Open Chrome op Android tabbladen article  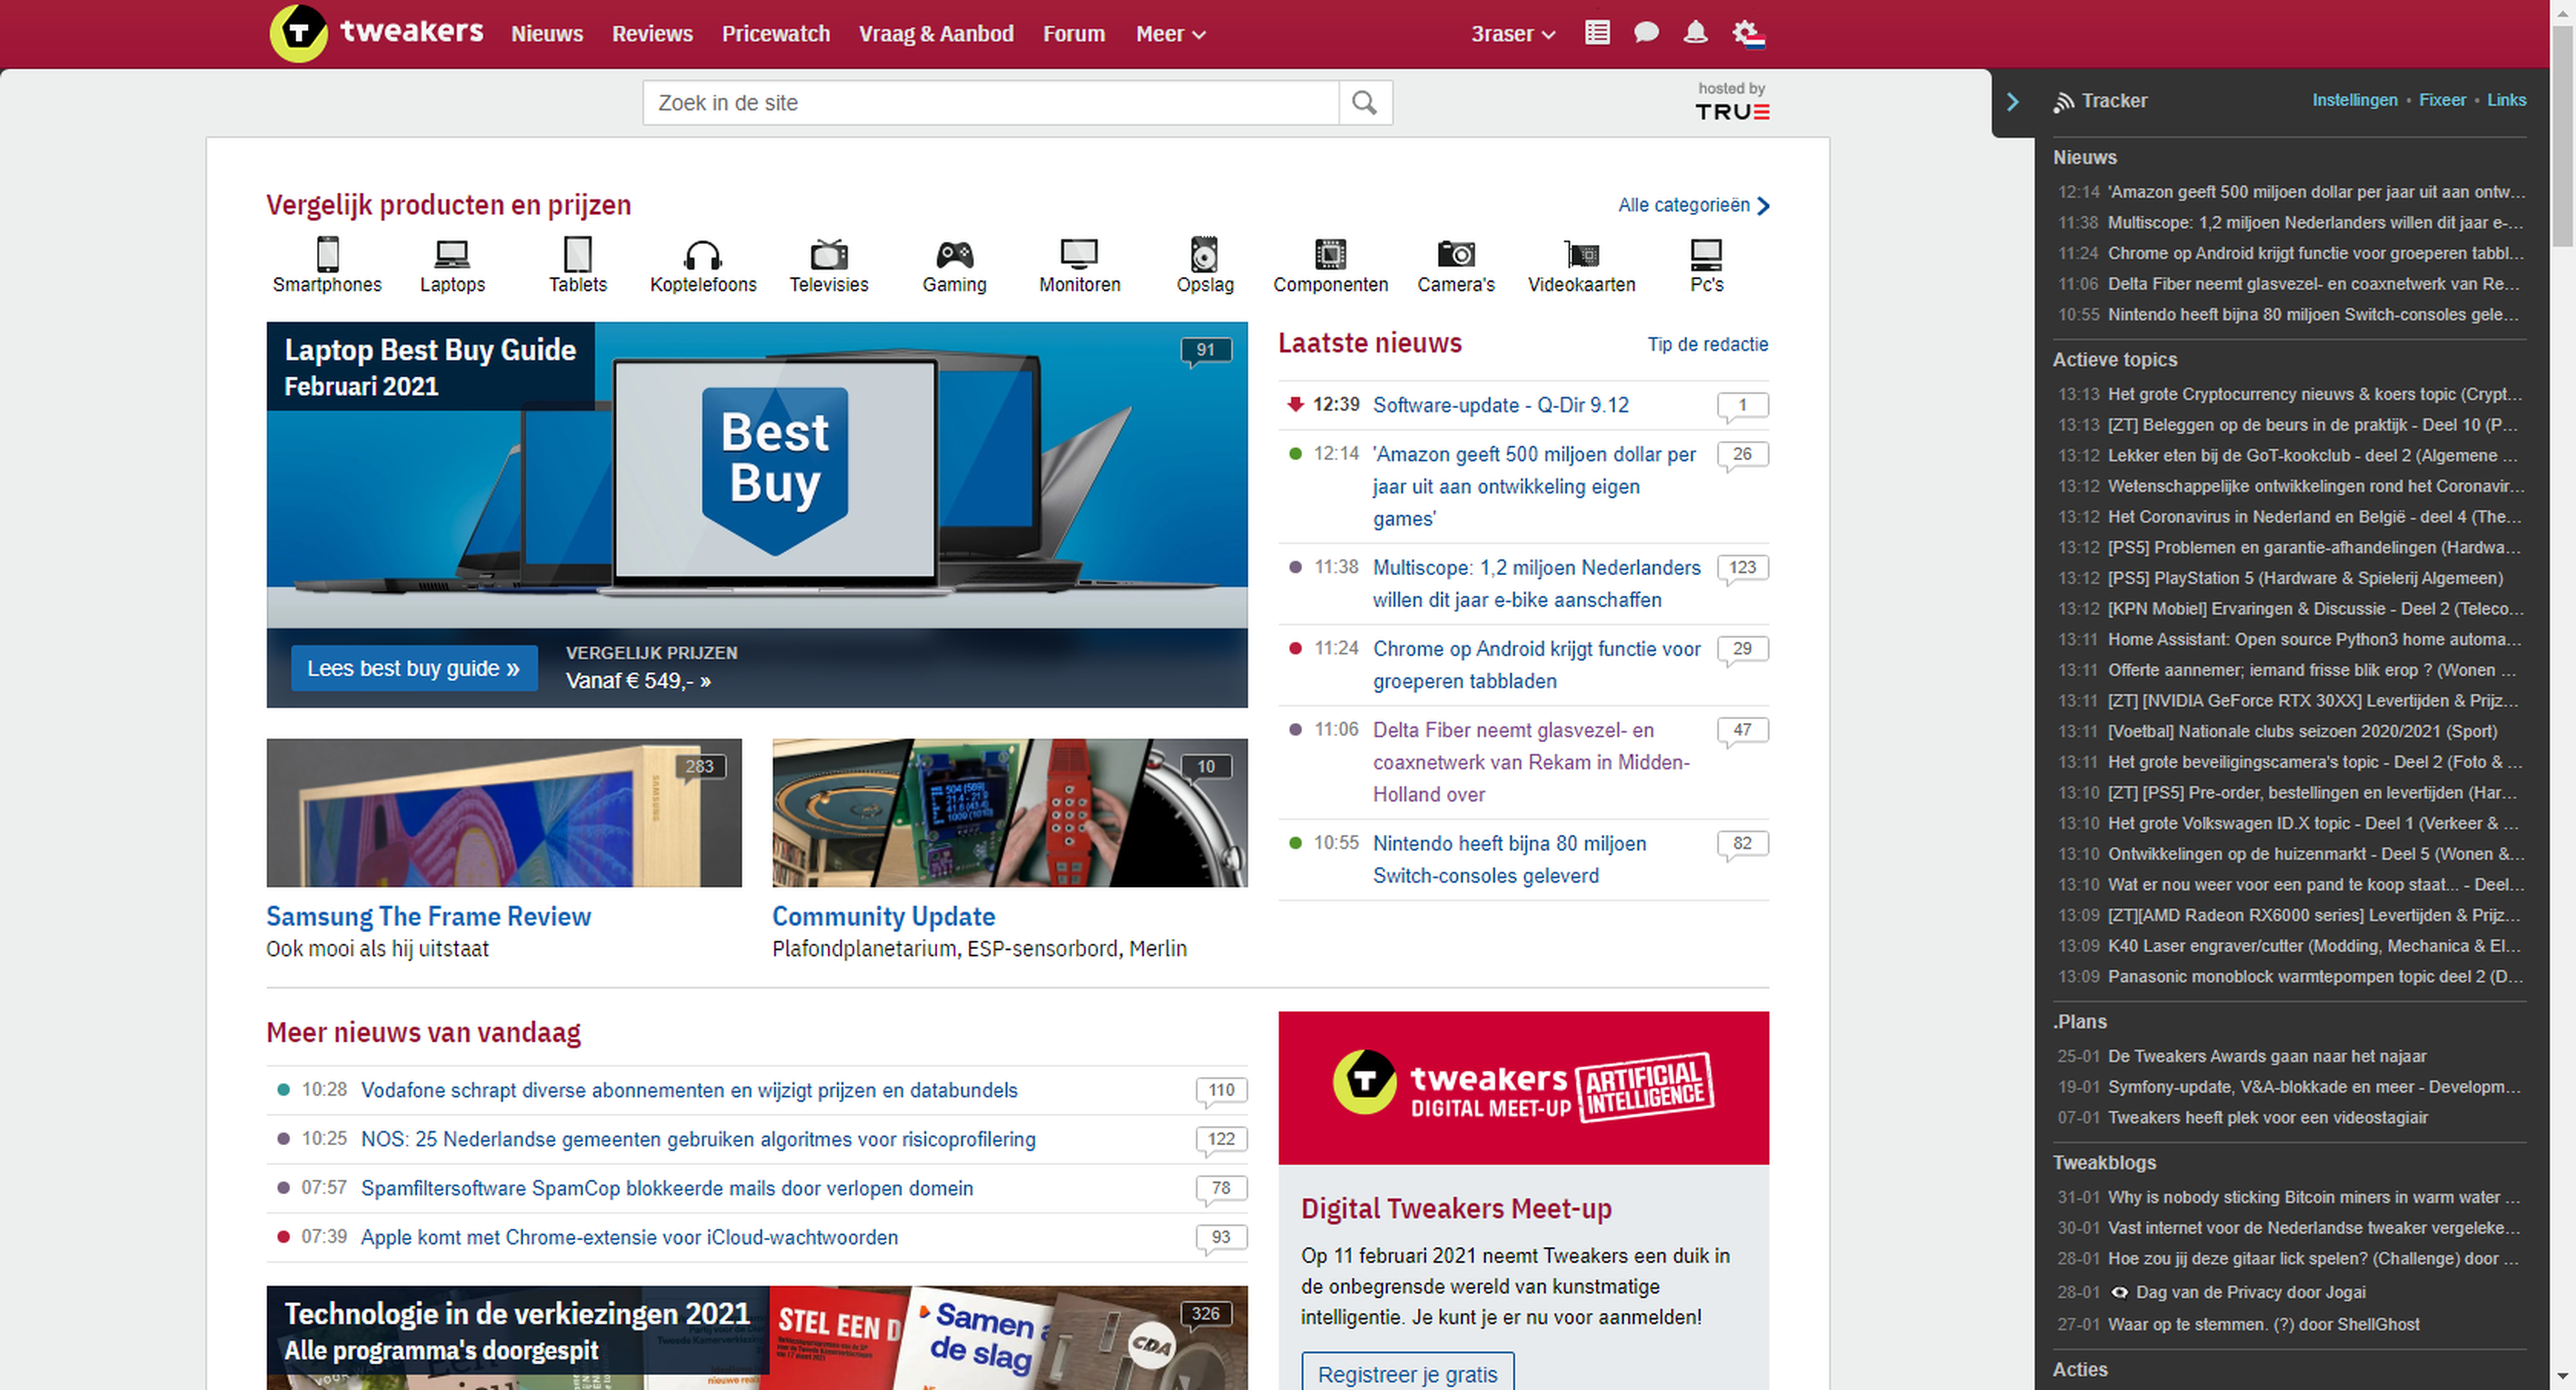(1537, 665)
